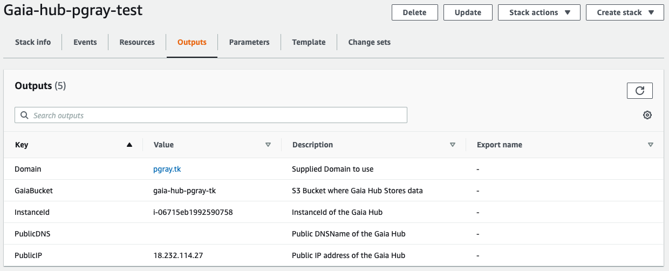This screenshot has width=669, height=271.
Task: Click the Update button
Action: [468, 12]
